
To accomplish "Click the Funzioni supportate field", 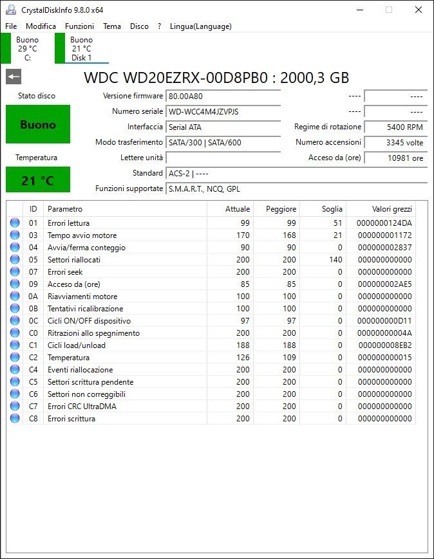I will point(297,189).
